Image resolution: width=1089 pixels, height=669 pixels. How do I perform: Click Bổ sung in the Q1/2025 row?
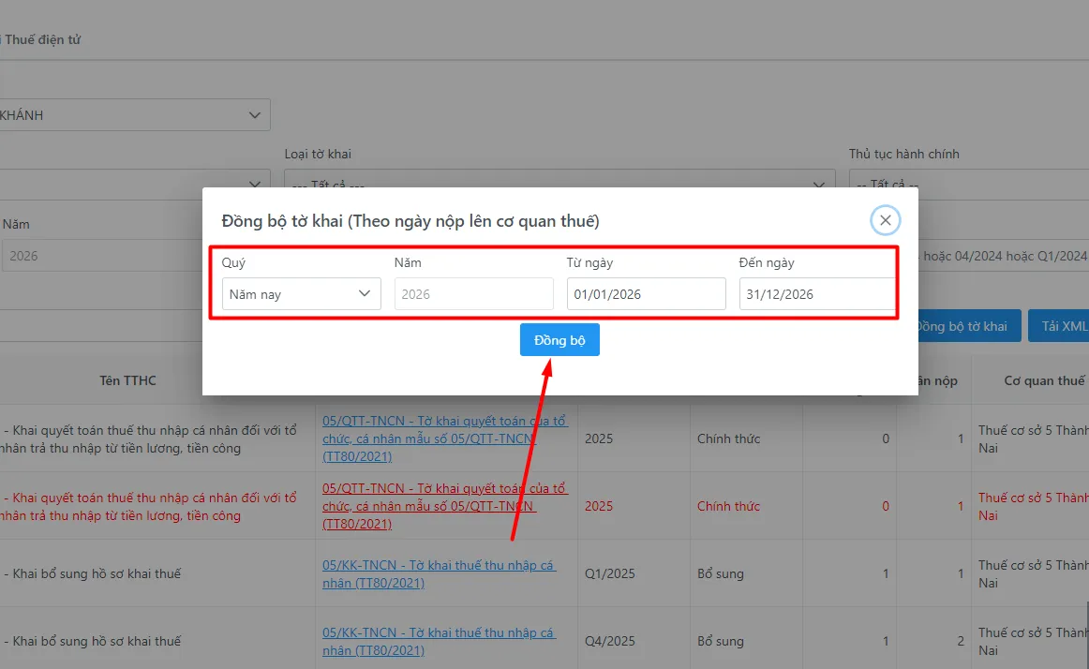coord(720,573)
